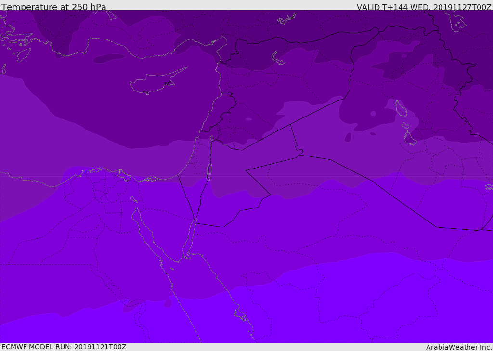Click the ArabiaWeather Inc. credit text
The width and height of the screenshot is (493, 351).
459,347
